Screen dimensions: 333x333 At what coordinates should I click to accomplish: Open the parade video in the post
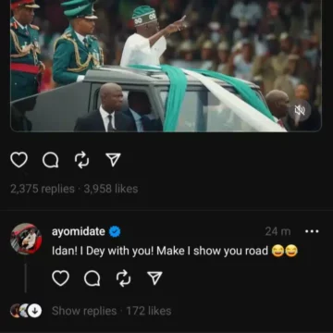point(166,66)
